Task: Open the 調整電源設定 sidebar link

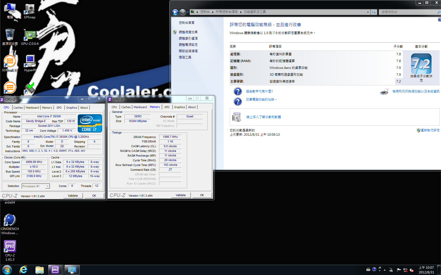Action: pos(188,45)
